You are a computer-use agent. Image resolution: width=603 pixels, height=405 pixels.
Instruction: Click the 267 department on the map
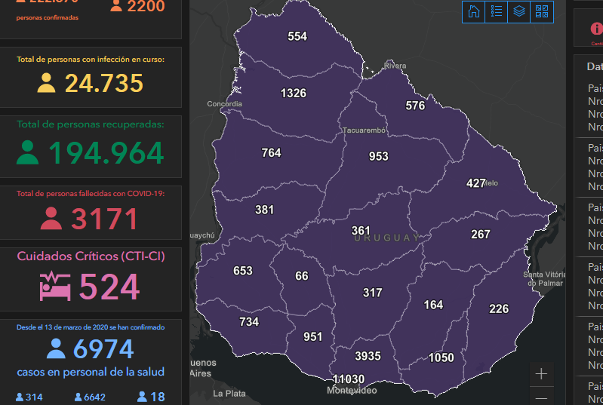[x=481, y=235]
